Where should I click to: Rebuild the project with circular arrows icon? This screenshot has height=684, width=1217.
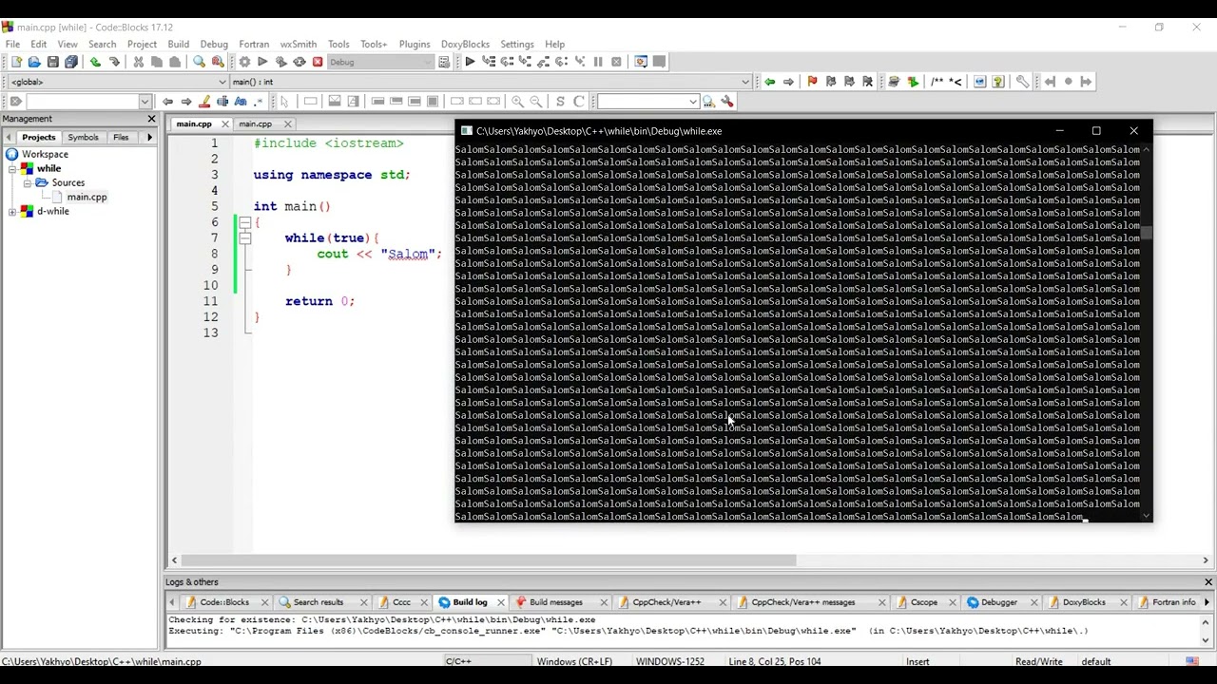[x=299, y=62]
